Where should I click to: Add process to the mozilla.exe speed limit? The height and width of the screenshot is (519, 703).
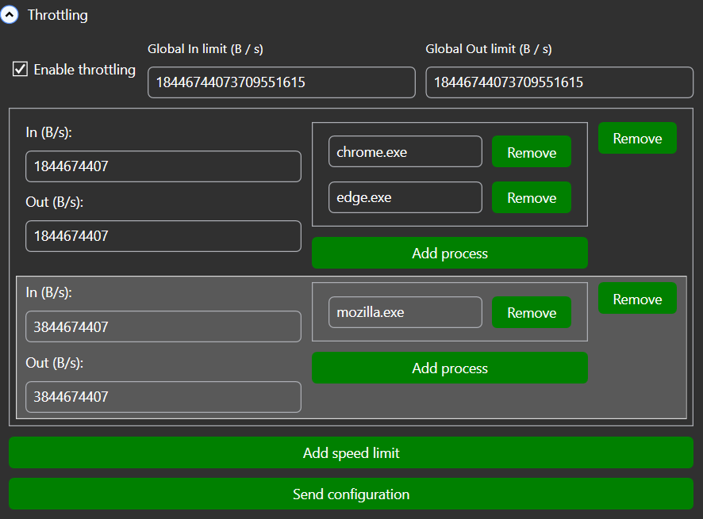(449, 368)
